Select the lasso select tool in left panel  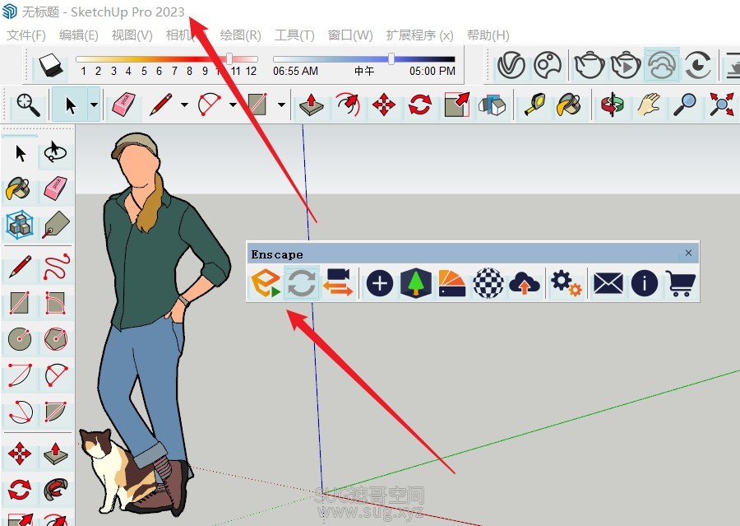pyautogui.click(x=55, y=152)
